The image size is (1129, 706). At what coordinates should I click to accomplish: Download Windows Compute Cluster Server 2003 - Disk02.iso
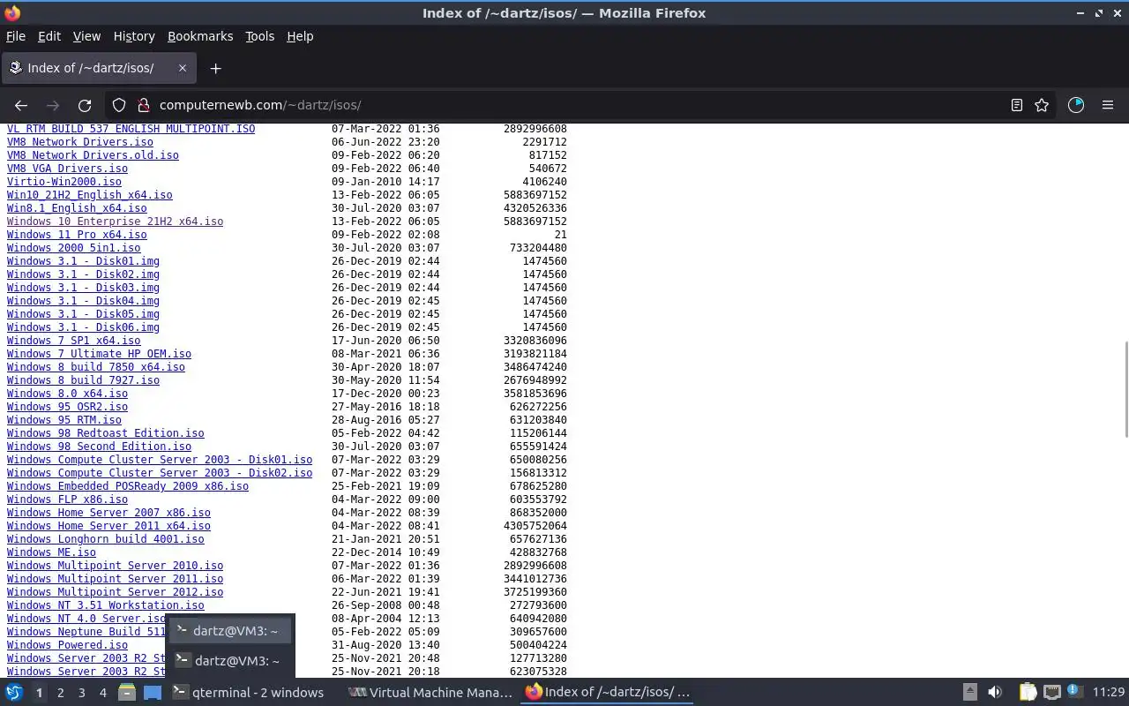coord(160,473)
